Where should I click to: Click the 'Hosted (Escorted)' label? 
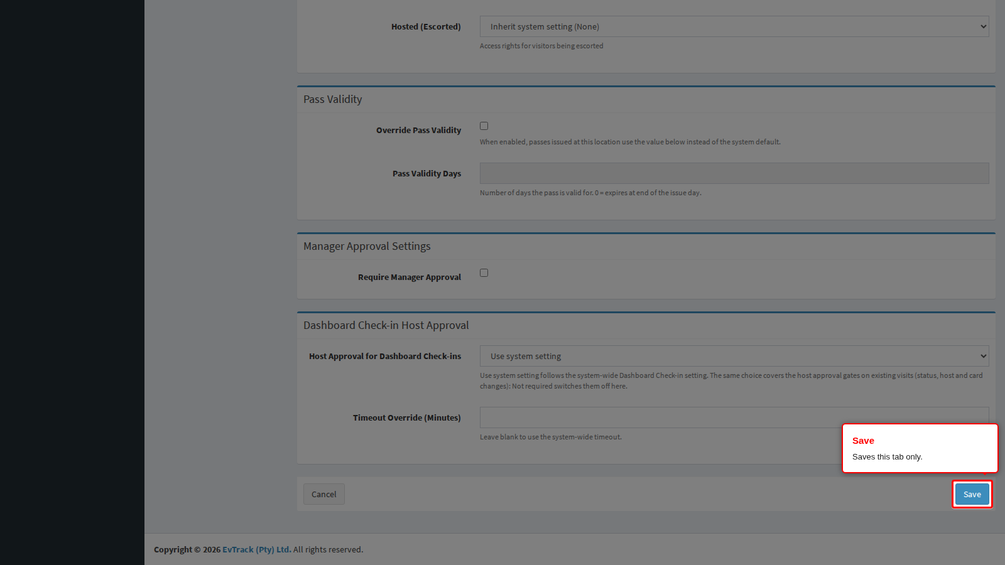[x=426, y=26]
